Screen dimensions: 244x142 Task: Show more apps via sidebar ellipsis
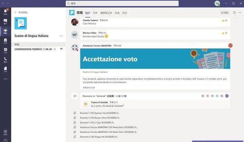(x=5, y=79)
